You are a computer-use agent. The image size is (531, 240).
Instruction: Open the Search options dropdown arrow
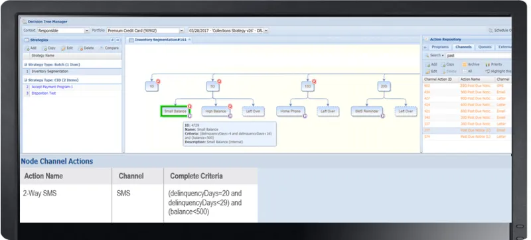(442, 56)
